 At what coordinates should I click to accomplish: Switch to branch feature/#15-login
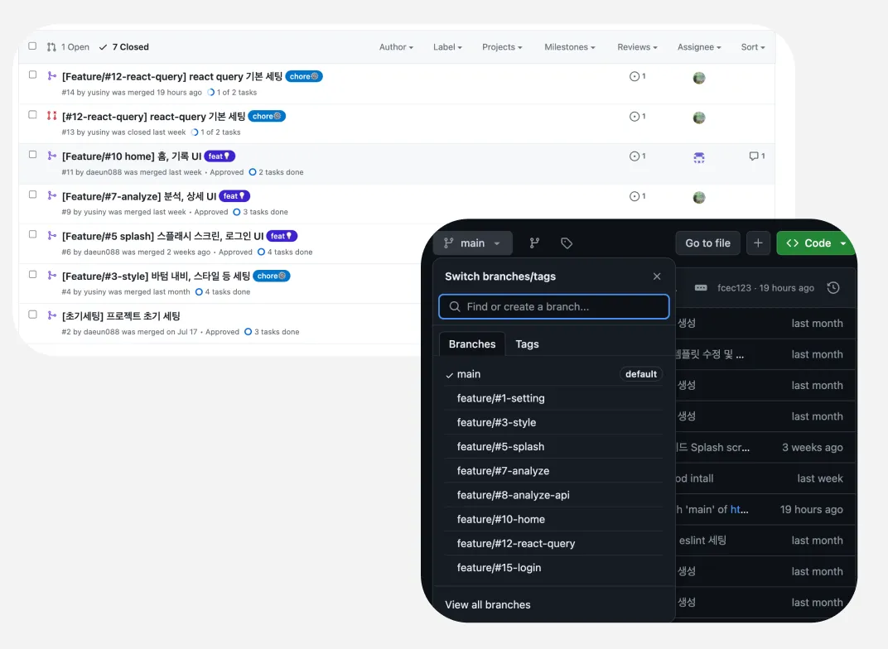553,568
